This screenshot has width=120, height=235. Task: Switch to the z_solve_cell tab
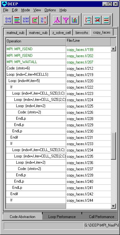[x=61, y=33]
